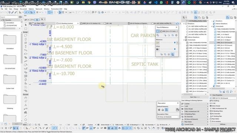Open the Teamwork menu

[x=39, y=9]
